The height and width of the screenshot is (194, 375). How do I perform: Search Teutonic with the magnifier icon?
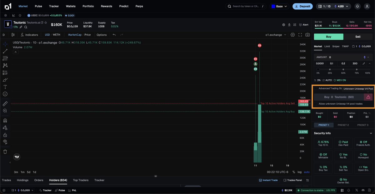(x=26, y=27)
